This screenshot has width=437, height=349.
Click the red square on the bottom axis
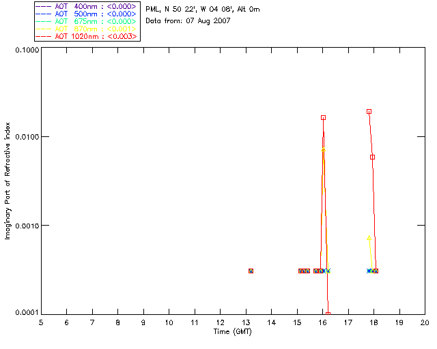pos(328,314)
